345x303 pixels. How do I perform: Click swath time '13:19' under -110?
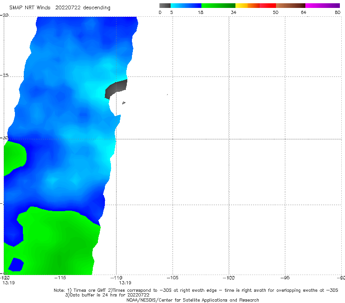(x=125, y=283)
